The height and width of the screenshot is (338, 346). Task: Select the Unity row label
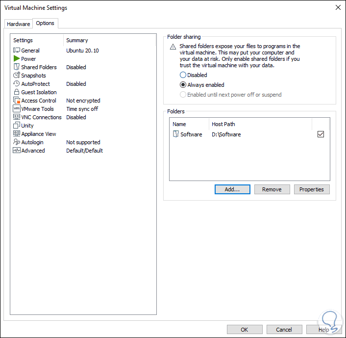click(27, 126)
